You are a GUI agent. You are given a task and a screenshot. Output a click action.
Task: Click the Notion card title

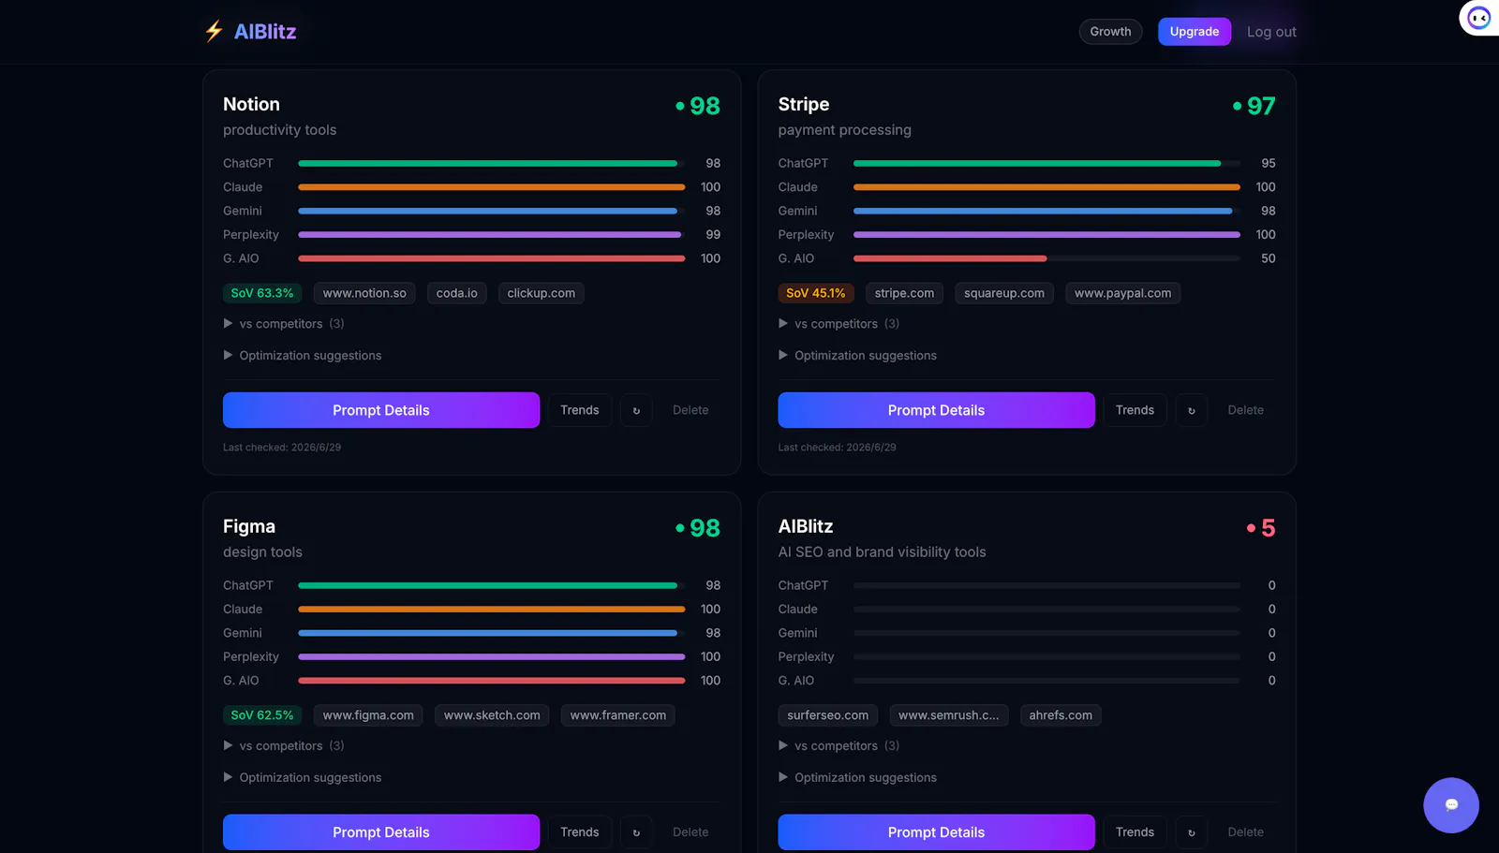point(251,104)
